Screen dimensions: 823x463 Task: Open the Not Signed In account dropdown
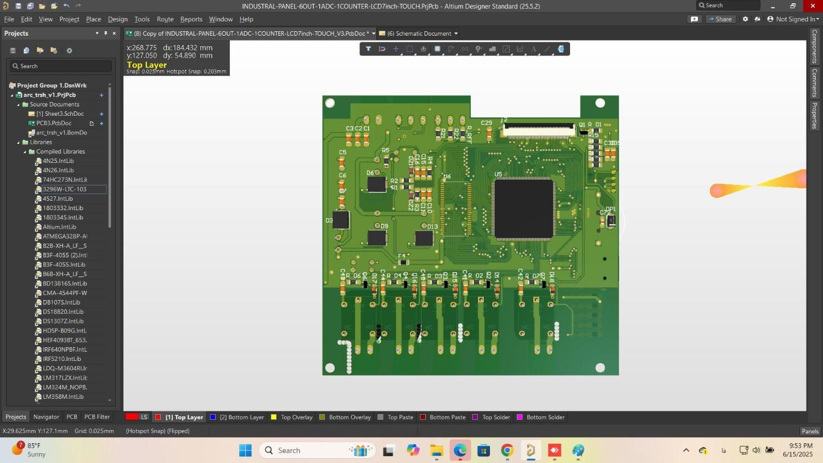793,19
